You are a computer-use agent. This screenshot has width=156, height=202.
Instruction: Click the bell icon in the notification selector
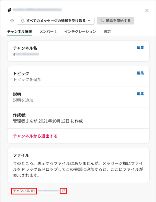[23, 21]
